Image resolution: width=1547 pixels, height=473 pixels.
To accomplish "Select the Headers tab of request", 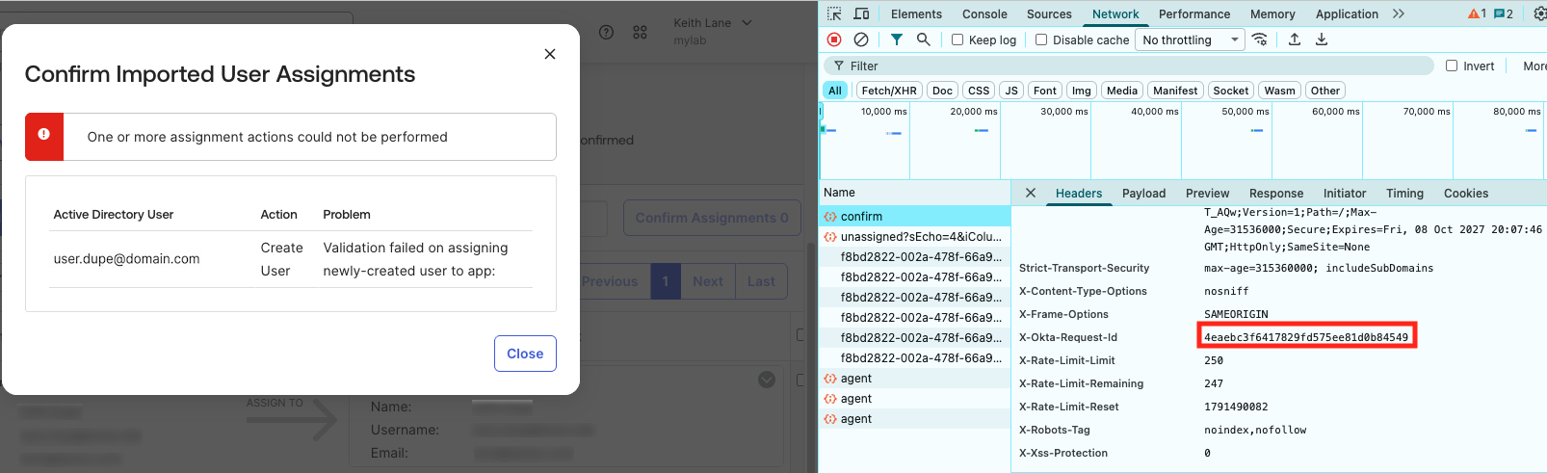I will (1079, 194).
